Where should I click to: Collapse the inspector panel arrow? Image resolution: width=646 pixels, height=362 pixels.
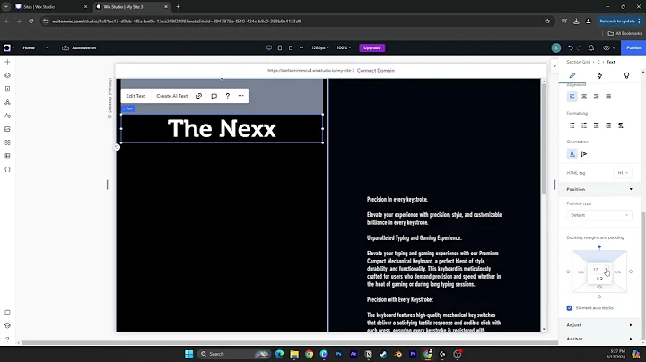coord(554,65)
